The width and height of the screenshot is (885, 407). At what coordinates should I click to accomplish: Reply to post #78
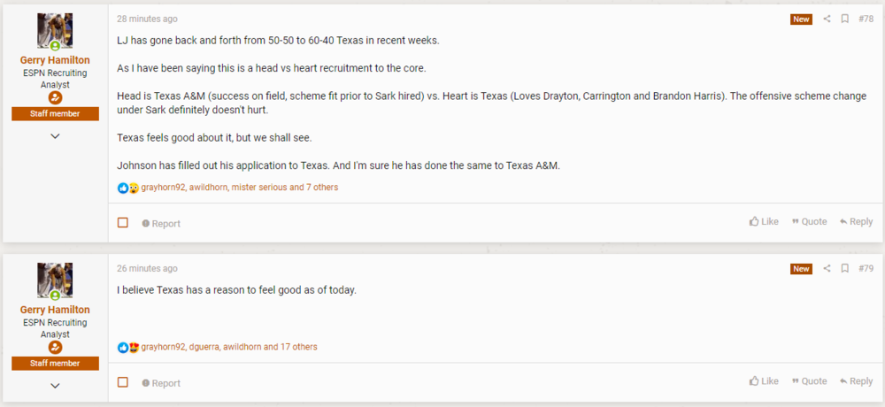[856, 222]
